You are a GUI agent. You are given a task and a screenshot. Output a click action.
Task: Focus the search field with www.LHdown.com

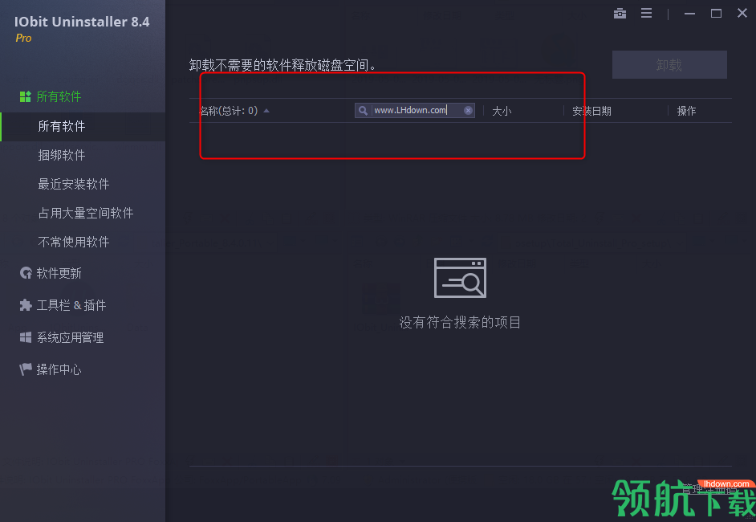coord(415,111)
